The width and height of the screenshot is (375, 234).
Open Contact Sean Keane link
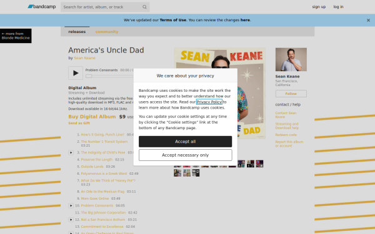coord(286,115)
